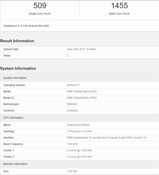The width and height of the screenshot is (159, 175).
Task: Click the 'System Information' gray table header row
Action: [79, 78]
